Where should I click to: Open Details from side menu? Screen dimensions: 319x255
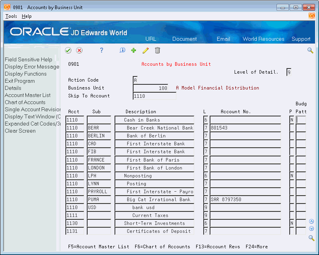[13, 88]
